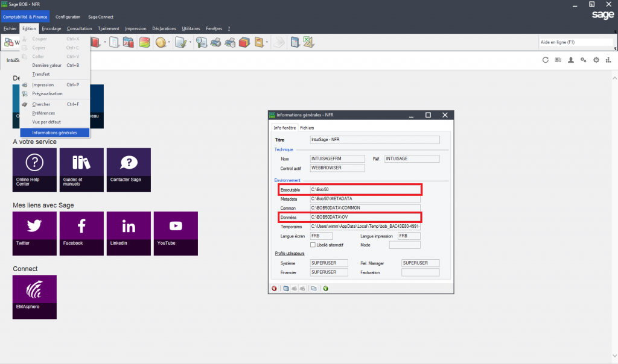Open the journals icon dropdown arrow
The image size is (618, 364).
105,43
